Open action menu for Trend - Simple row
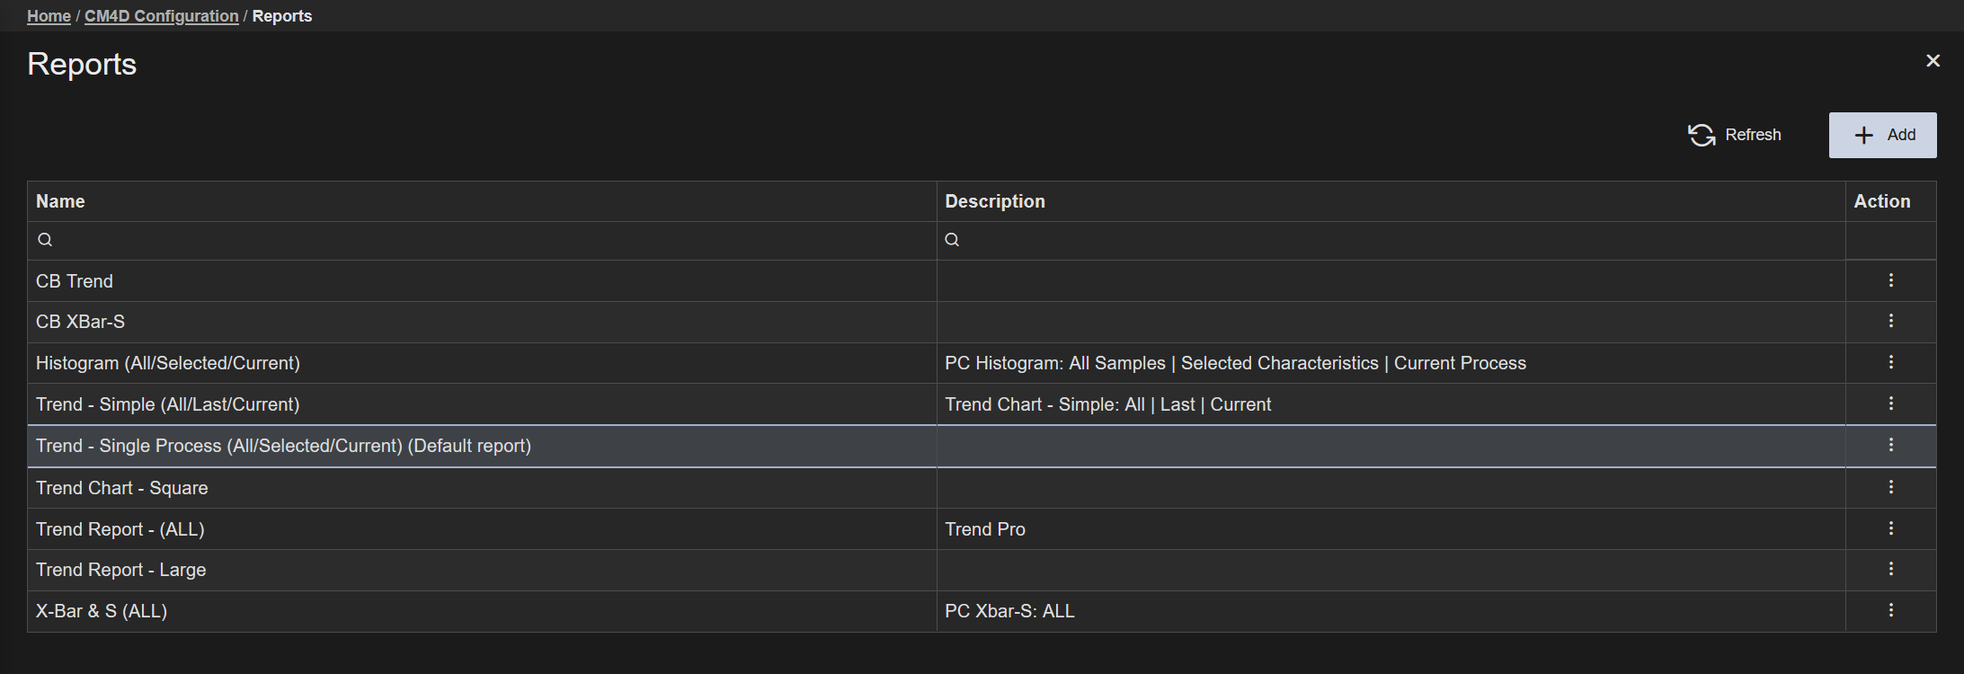 [1890, 404]
